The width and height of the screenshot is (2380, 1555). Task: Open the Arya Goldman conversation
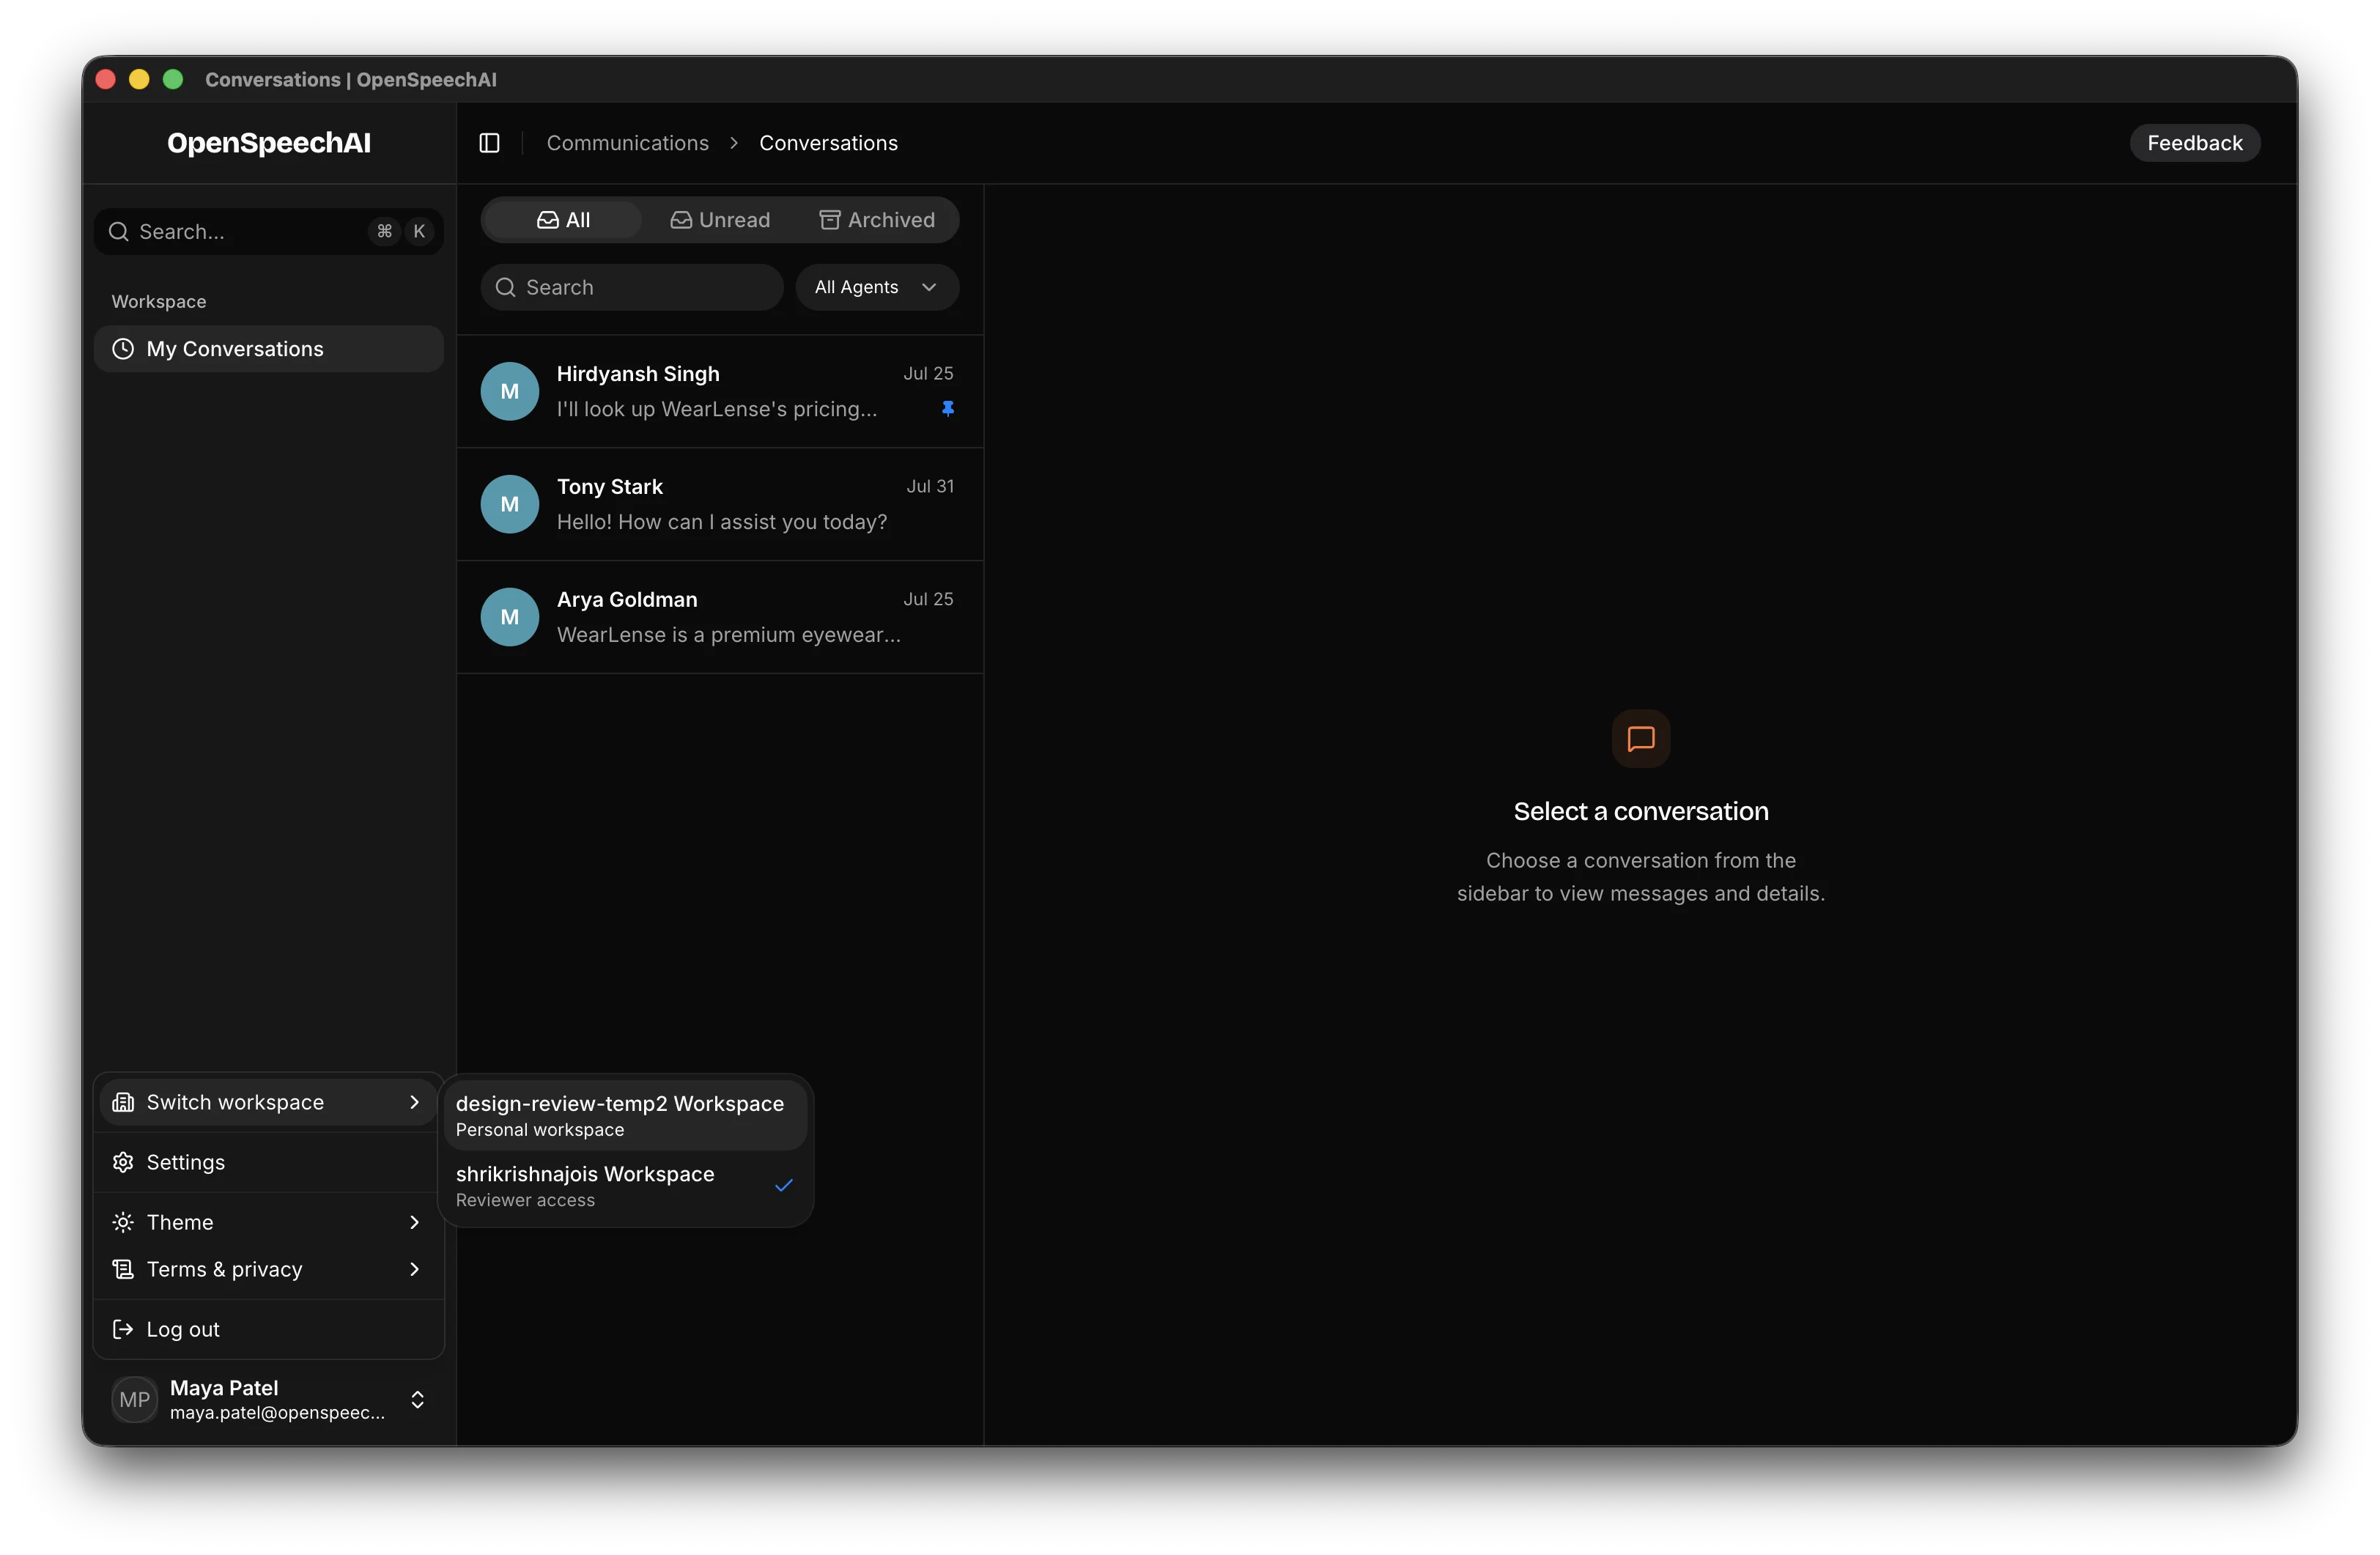click(720, 617)
